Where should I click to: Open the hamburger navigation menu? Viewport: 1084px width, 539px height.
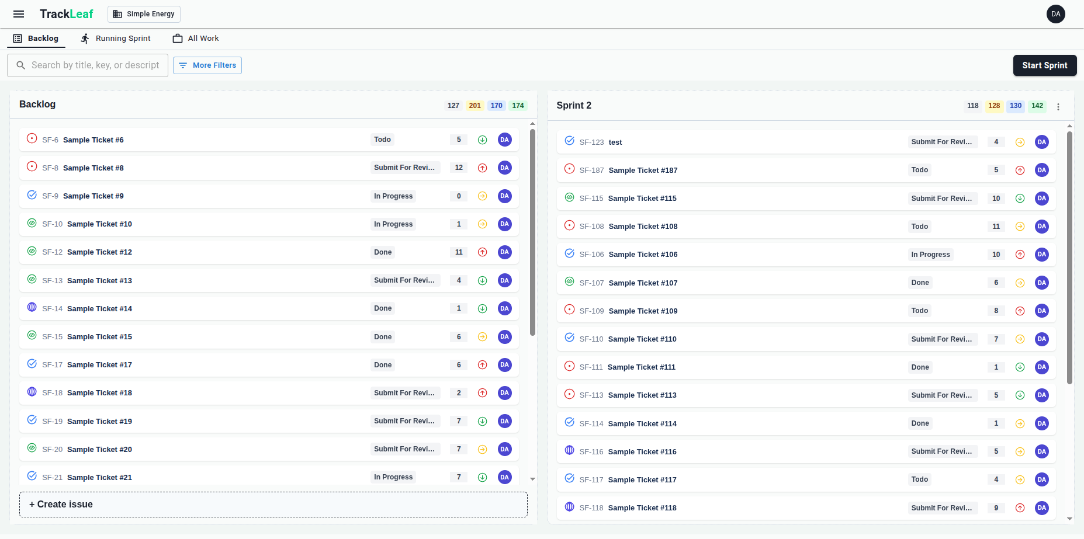19,14
